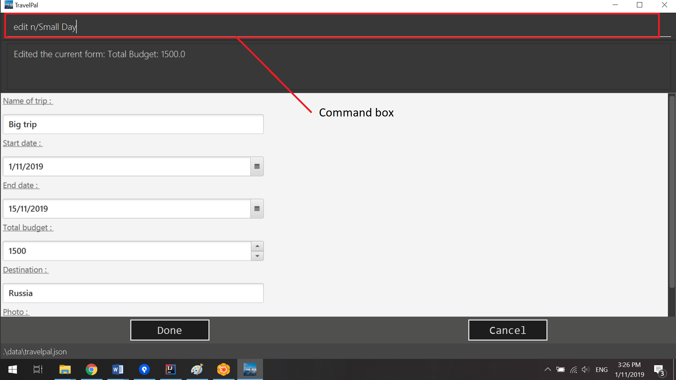Click the 'Total budget :' label
Screen dimensions: 676x380
point(28,228)
